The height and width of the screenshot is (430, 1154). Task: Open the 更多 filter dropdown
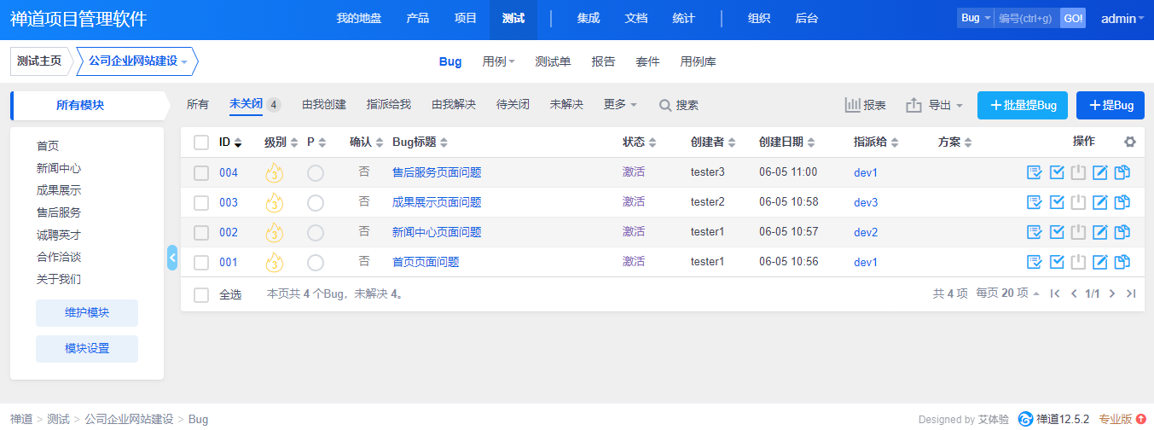620,104
